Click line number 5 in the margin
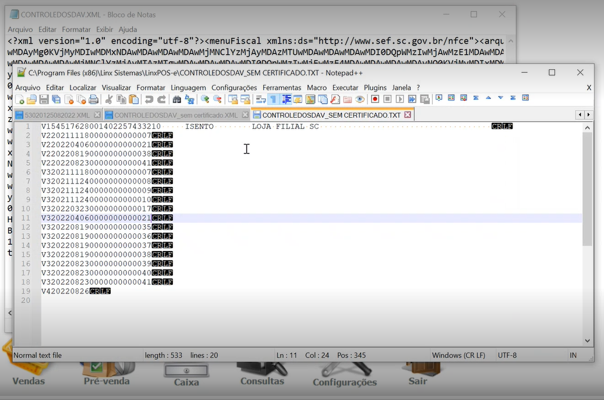604x400 pixels. pos(28,163)
